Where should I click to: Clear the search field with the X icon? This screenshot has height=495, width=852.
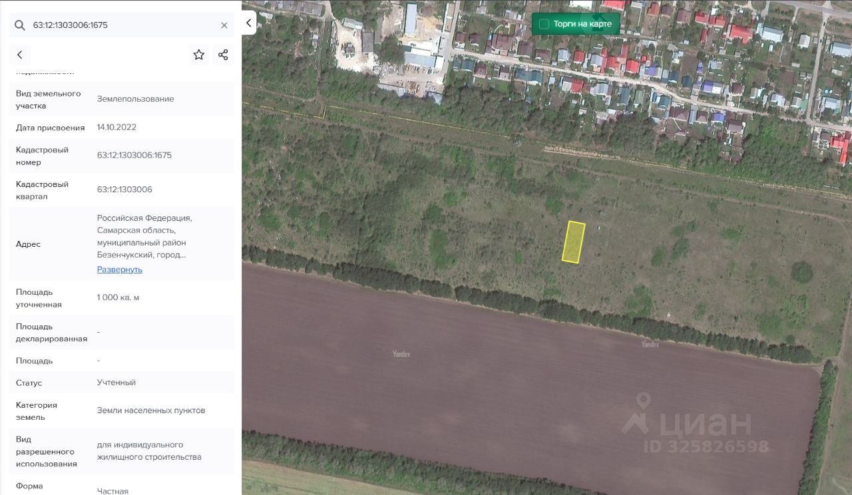224,25
